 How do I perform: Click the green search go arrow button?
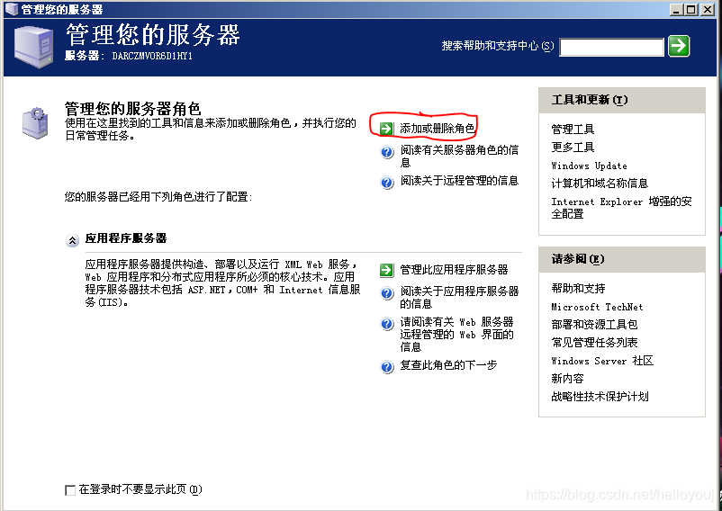679,46
